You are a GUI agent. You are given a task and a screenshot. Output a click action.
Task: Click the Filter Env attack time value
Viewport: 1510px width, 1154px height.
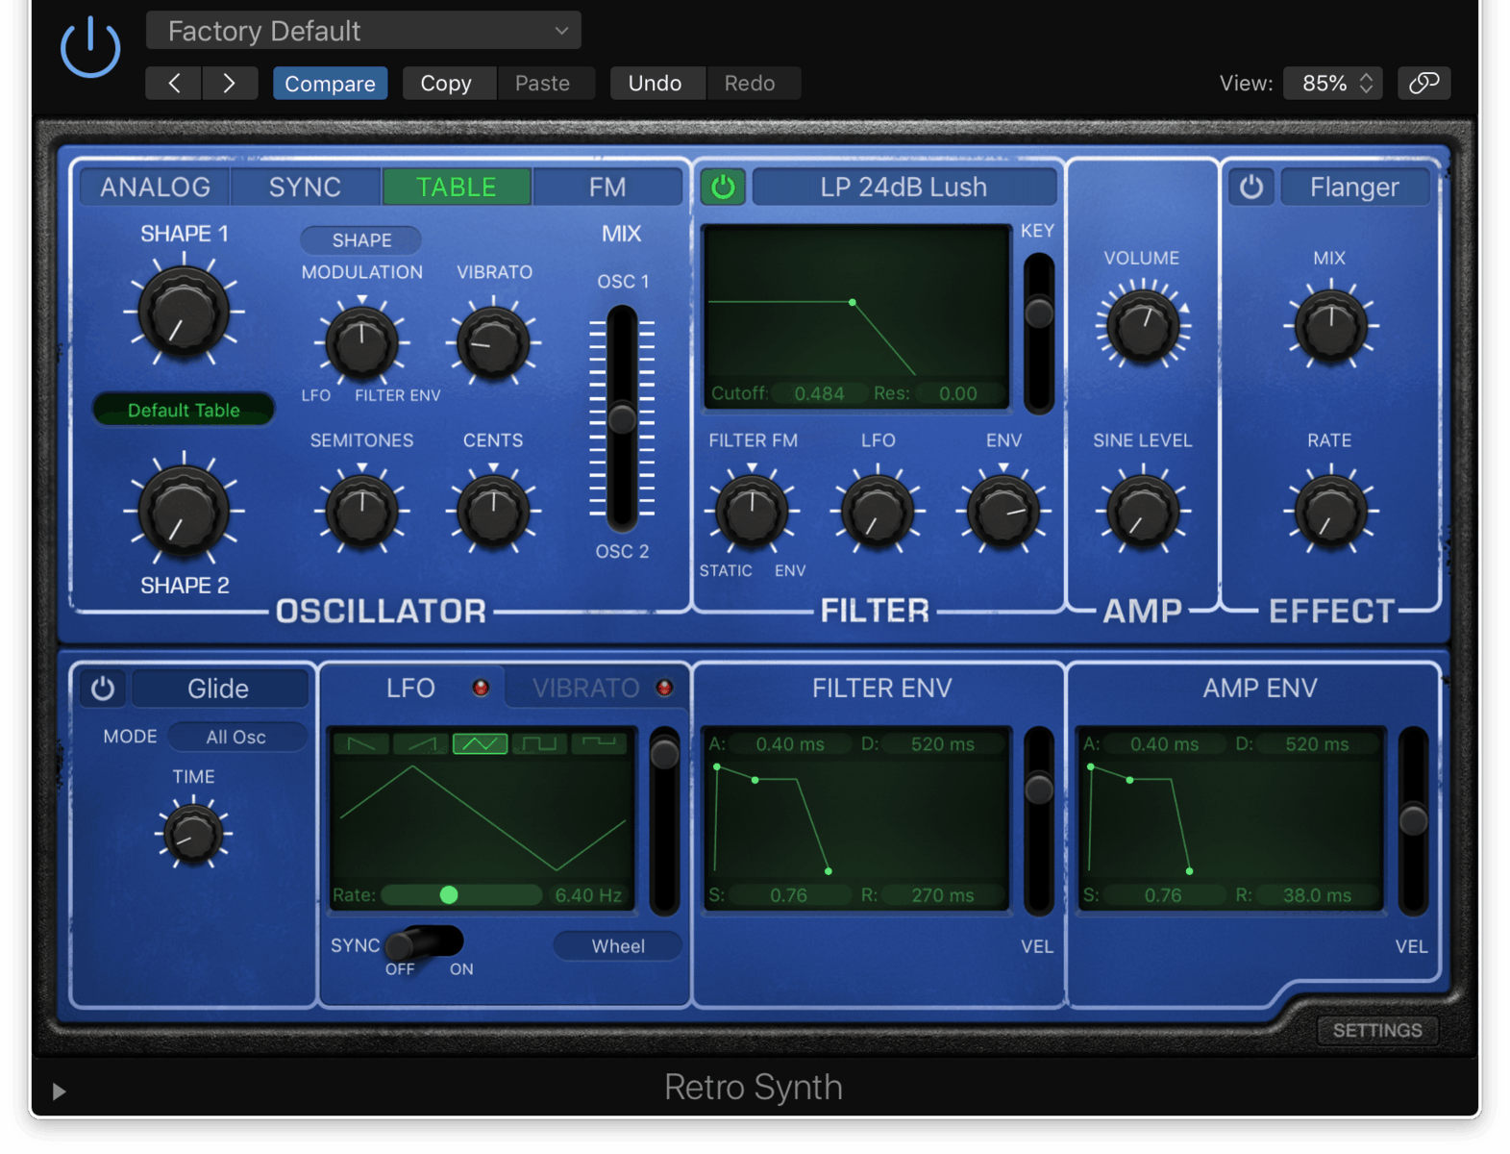point(789,744)
